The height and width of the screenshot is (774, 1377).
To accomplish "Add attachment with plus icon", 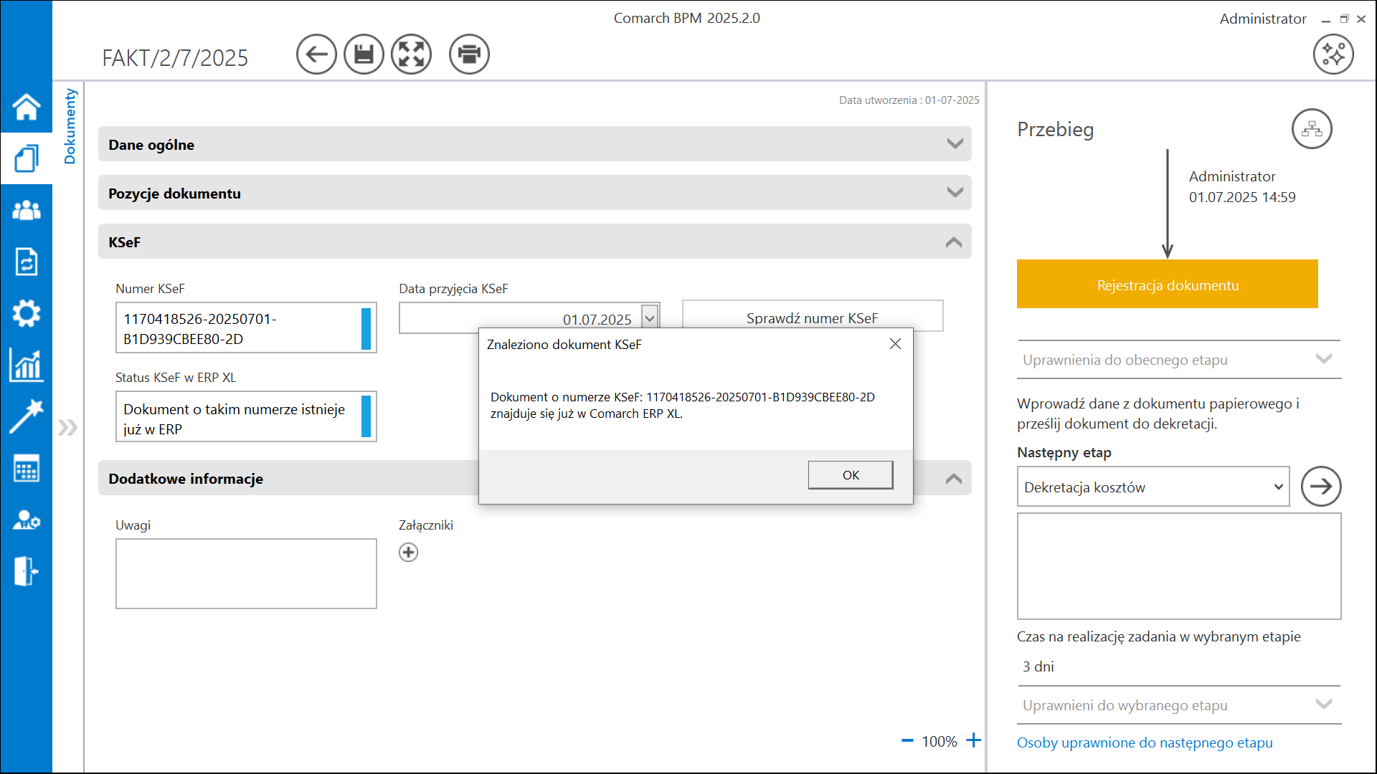I will 409,552.
